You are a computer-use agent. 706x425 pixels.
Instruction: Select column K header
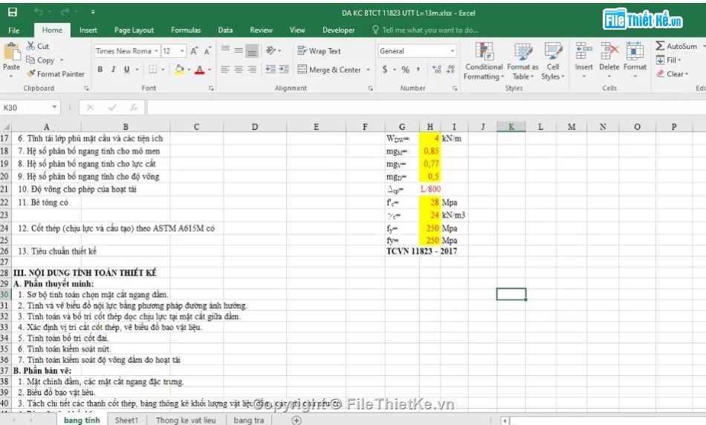point(511,127)
